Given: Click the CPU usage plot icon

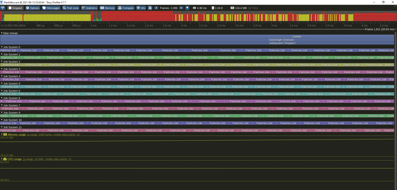Looking at the screenshot, I should coord(5,159).
